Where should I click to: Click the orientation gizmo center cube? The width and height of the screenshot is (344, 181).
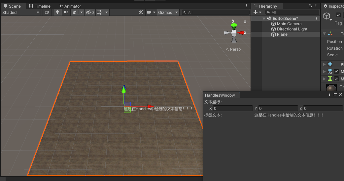[234, 33]
